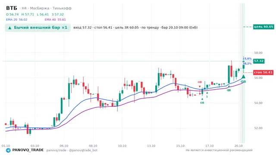Click the Telegram logo icon beside PANOVQ_TRADE
The image size is (276, 155).
coord(8,150)
